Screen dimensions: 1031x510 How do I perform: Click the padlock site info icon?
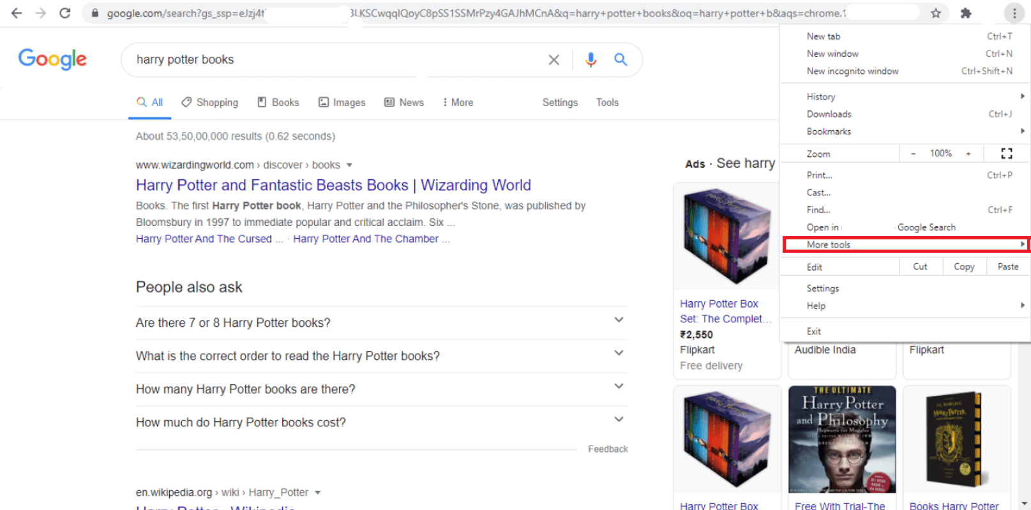point(94,13)
